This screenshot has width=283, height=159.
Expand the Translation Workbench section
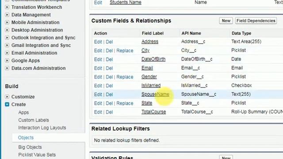pos(7,7)
